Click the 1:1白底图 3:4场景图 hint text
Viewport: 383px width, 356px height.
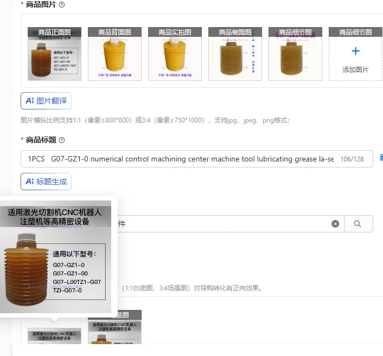190,288
